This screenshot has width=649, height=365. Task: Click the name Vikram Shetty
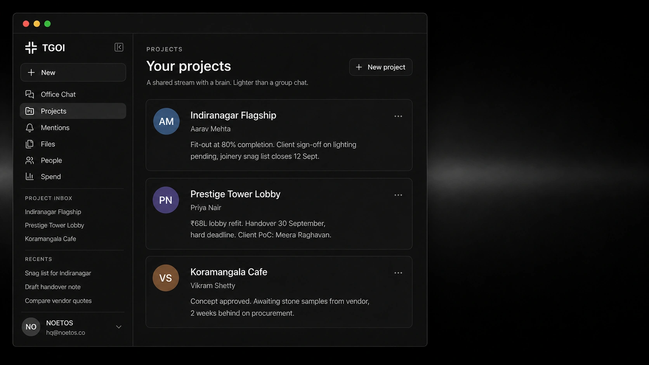coord(213,286)
